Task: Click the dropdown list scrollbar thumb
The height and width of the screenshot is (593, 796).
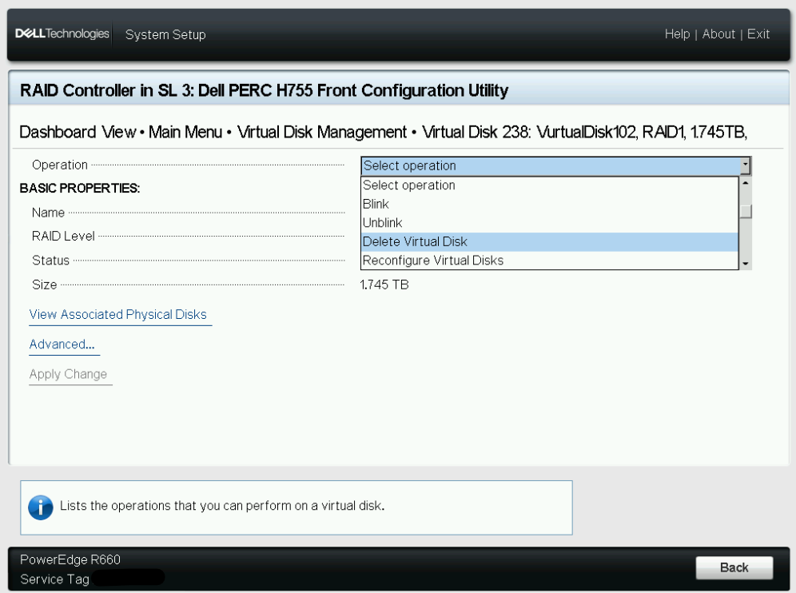Action: click(x=745, y=211)
